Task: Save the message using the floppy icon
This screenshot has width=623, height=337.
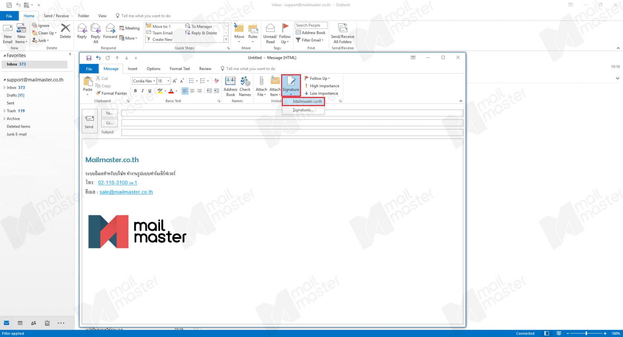Action: [x=89, y=58]
